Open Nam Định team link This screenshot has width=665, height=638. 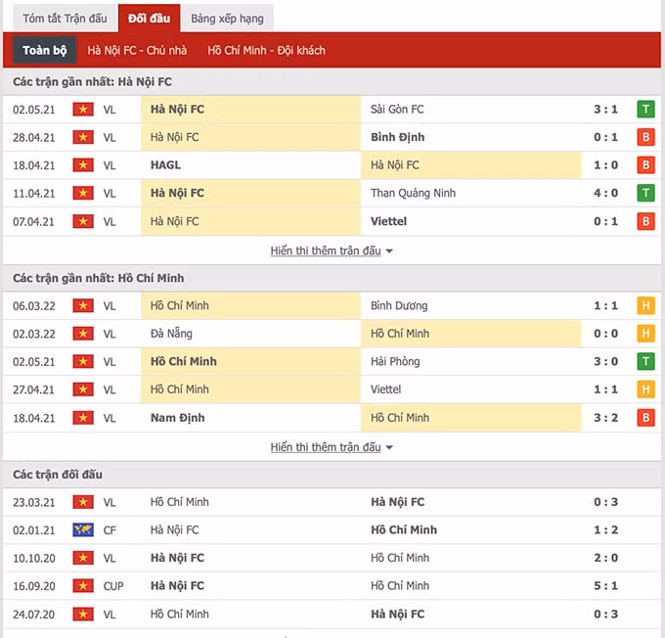178,418
